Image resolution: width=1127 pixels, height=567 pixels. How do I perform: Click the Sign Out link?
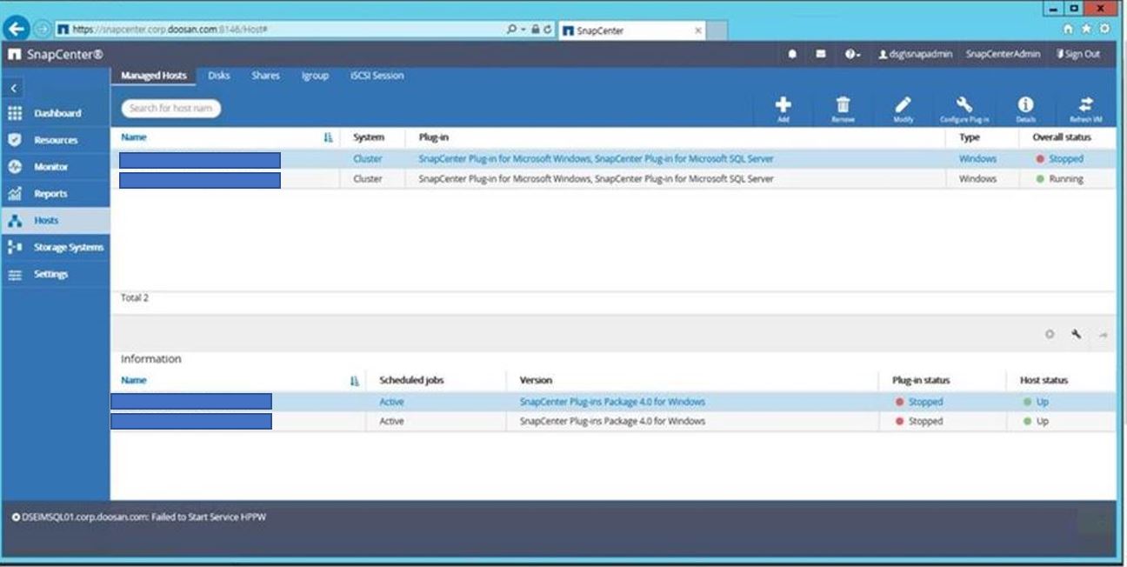(1078, 54)
